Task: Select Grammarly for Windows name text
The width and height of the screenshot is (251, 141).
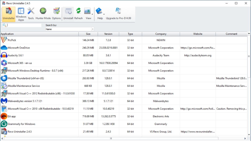Action: click(21, 124)
